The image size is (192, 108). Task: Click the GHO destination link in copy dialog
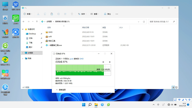tap(82, 59)
